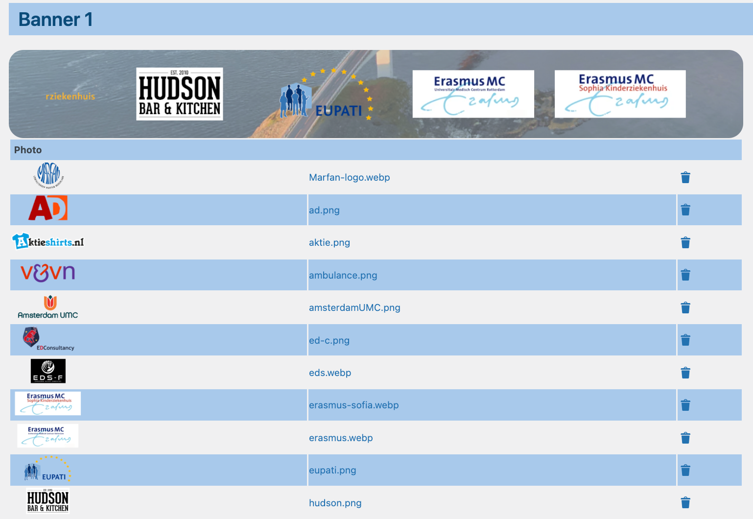Click the AD logo thumbnail
This screenshot has width=753, height=519.
tap(48, 209)
